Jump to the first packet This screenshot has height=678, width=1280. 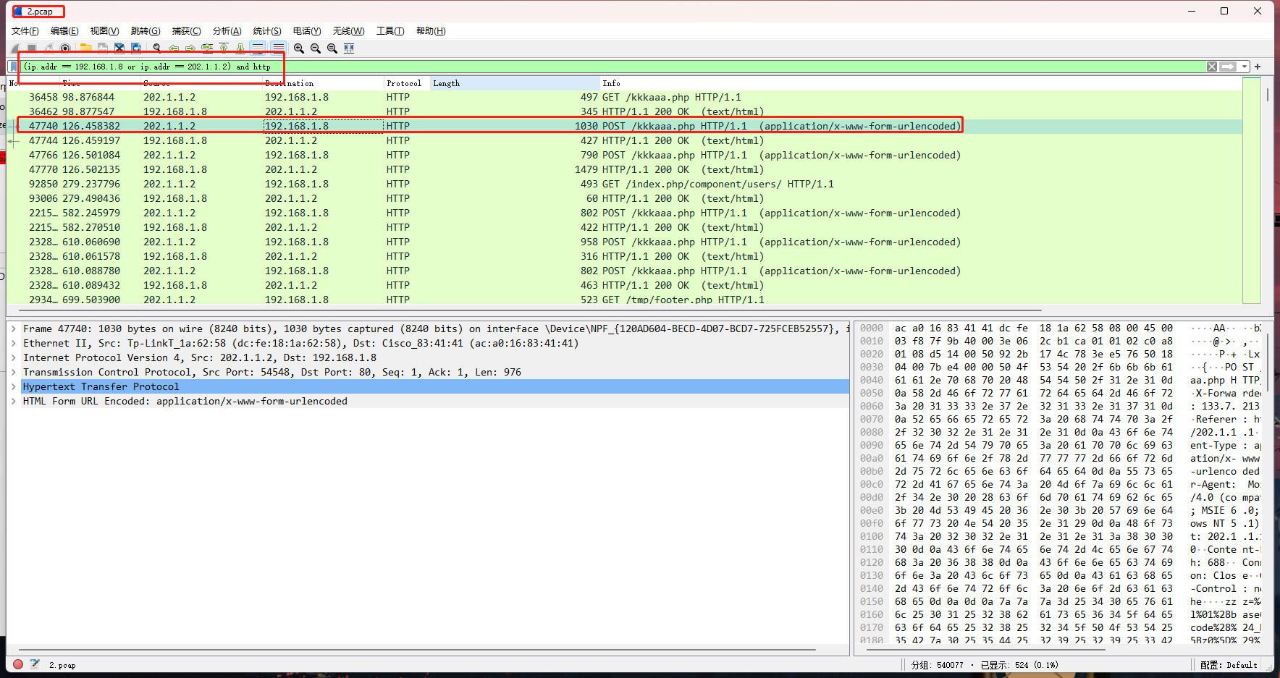click(224, 48)
